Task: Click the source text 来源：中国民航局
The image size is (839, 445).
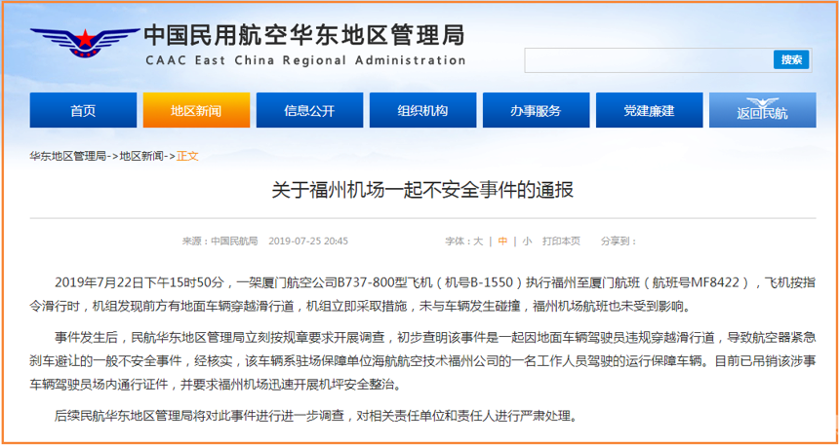Action: click(220, 241)
